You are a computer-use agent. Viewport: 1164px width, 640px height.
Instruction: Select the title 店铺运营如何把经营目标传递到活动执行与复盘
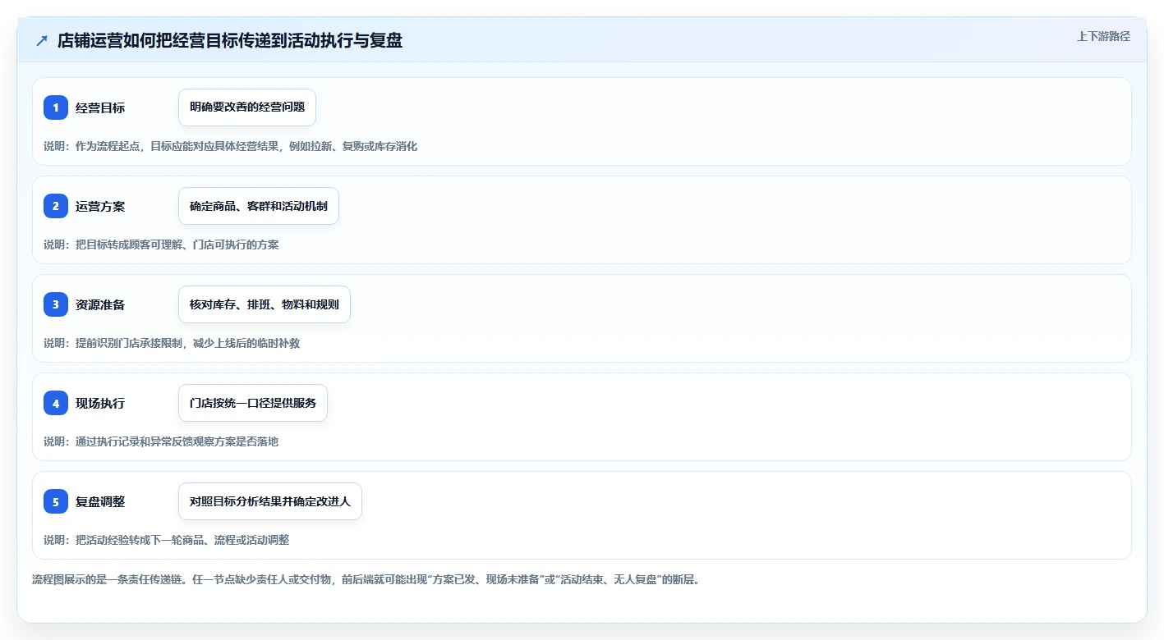point(230,40)
